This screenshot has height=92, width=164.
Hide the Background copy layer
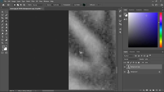(x=125, y=67)
